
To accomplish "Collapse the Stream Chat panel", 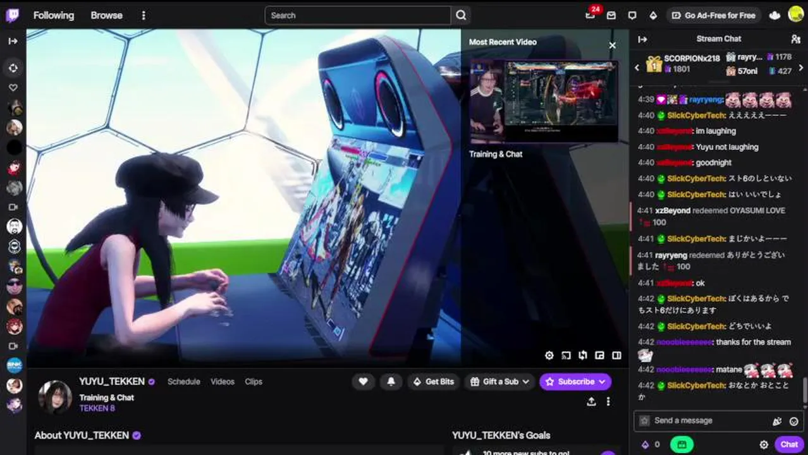I will point(642,39).
